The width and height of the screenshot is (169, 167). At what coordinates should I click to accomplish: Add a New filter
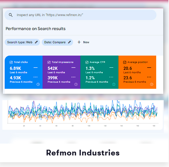click(83, 42)
